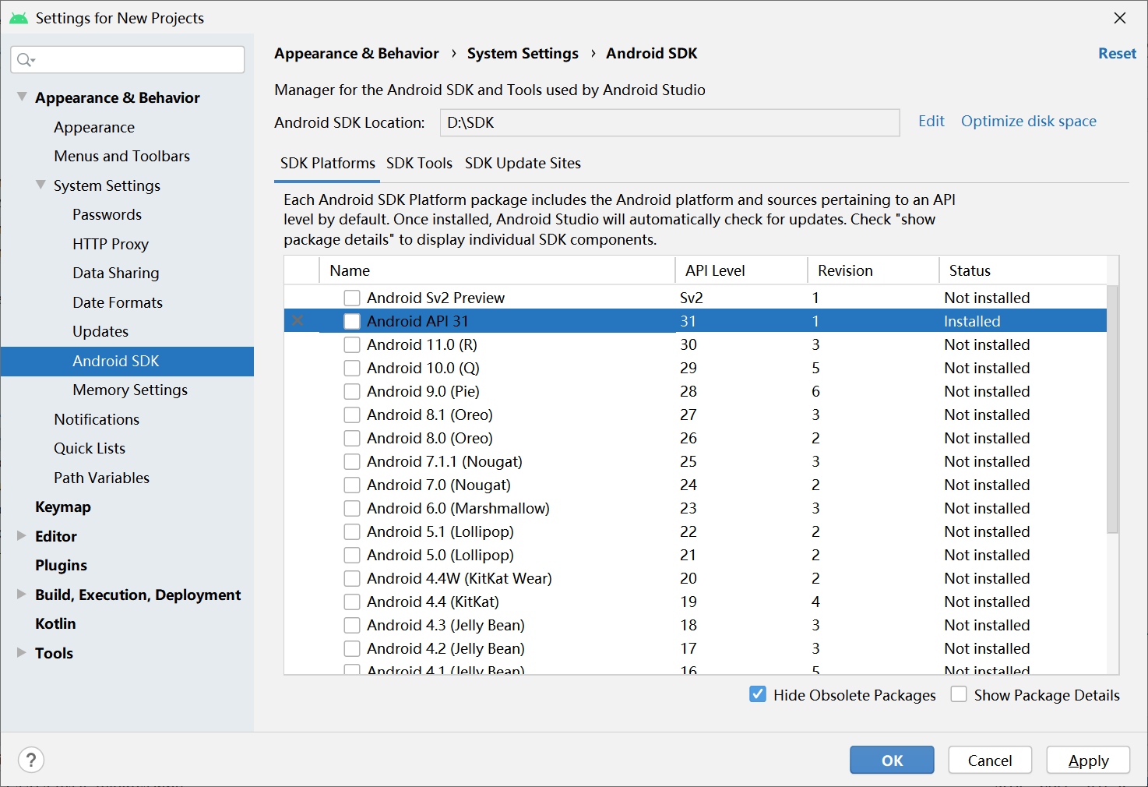Open Notifications settings
The height and width of the screenshot is (787, 1148).
coord(97,419)
